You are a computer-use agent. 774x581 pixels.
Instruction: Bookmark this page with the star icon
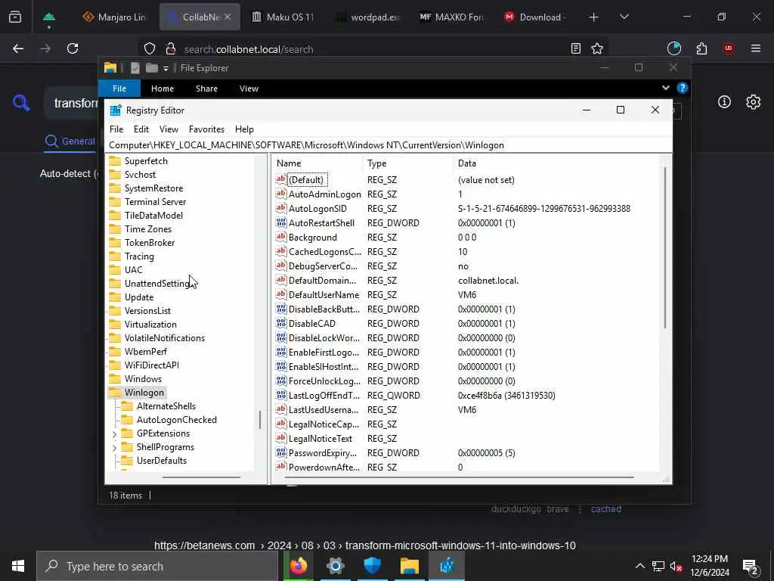point(597,48)
